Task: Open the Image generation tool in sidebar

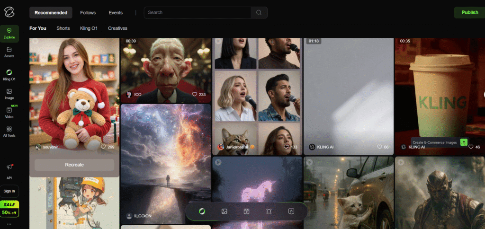Action: [x=9, y=94]
